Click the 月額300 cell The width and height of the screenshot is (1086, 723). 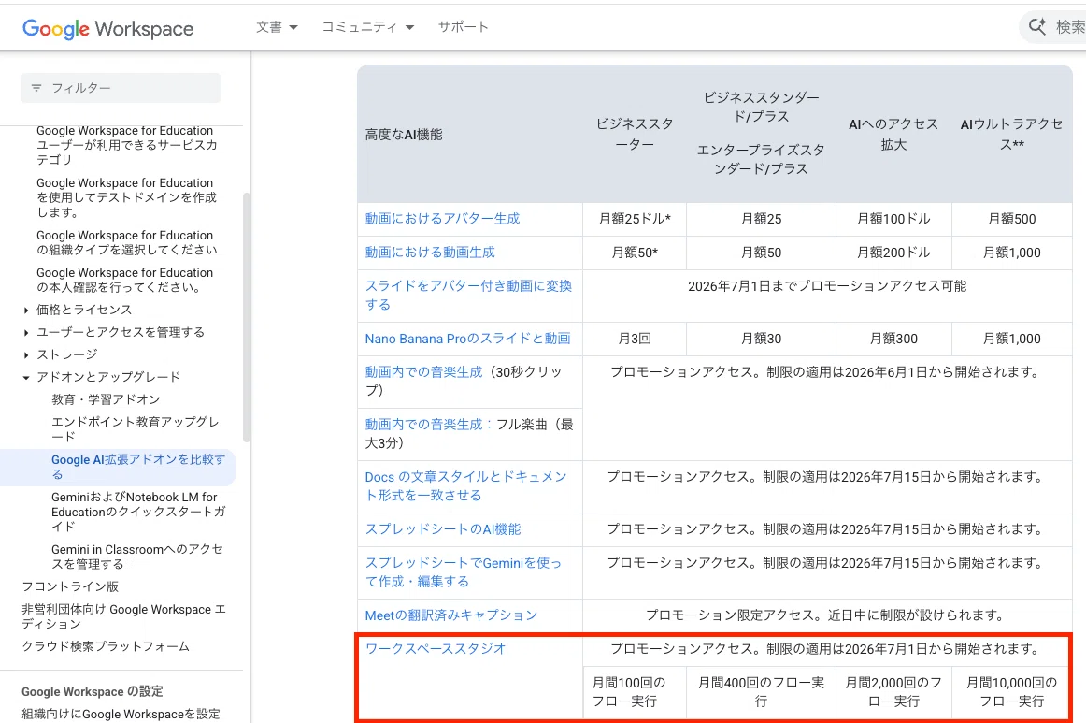coord(893,339)
